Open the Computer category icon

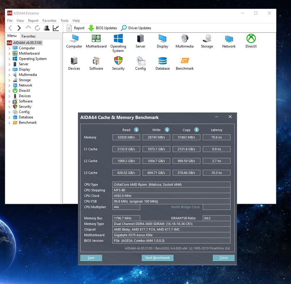[74, 41]
